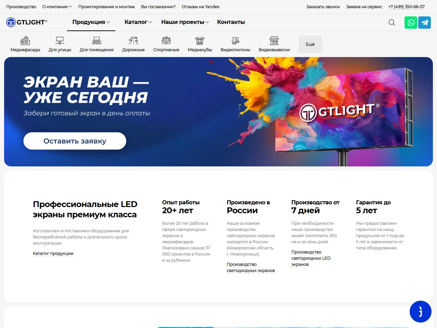Select the Для улицы category icon

tap(60, 41)
